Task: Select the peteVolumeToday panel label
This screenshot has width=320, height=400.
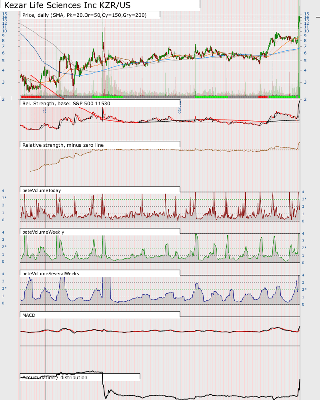Action: pos(42,190)
